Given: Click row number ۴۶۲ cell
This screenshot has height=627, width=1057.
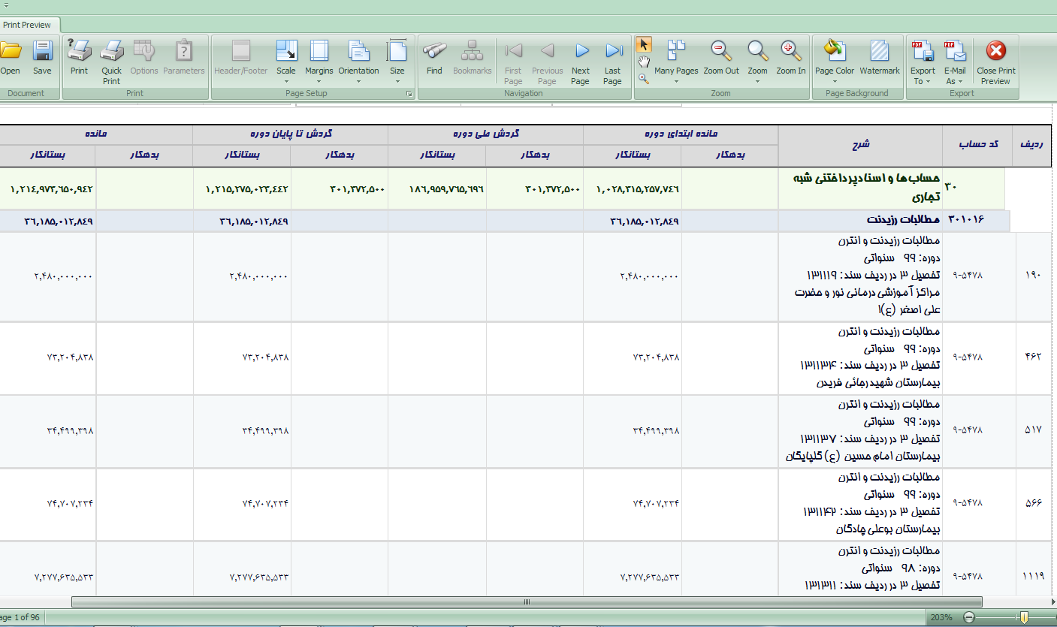Looking at the screenshot, I should [x=1033, y=357].
